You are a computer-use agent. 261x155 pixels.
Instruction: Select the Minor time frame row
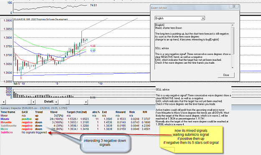[x=76, y=116]
